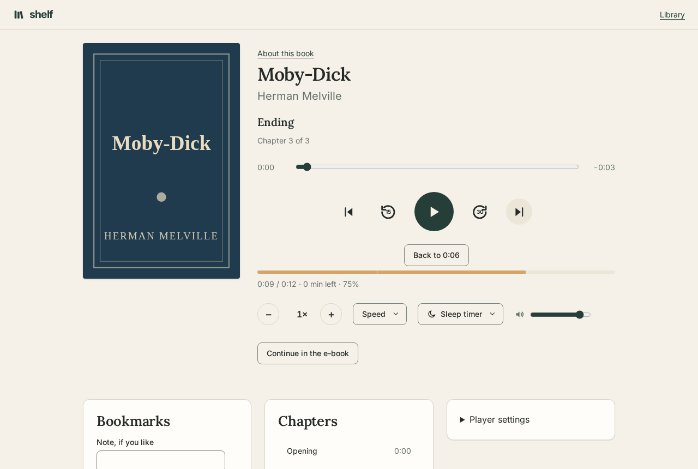Click the remaining time -0:03 label
Viewport: 698px width, 469px height.
coord(604,167)
